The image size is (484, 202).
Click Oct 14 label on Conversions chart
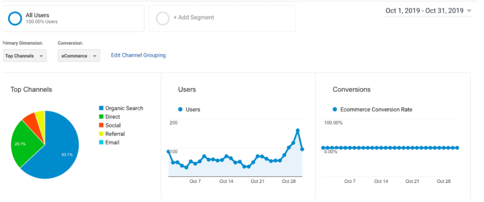[x=381, y=181]
